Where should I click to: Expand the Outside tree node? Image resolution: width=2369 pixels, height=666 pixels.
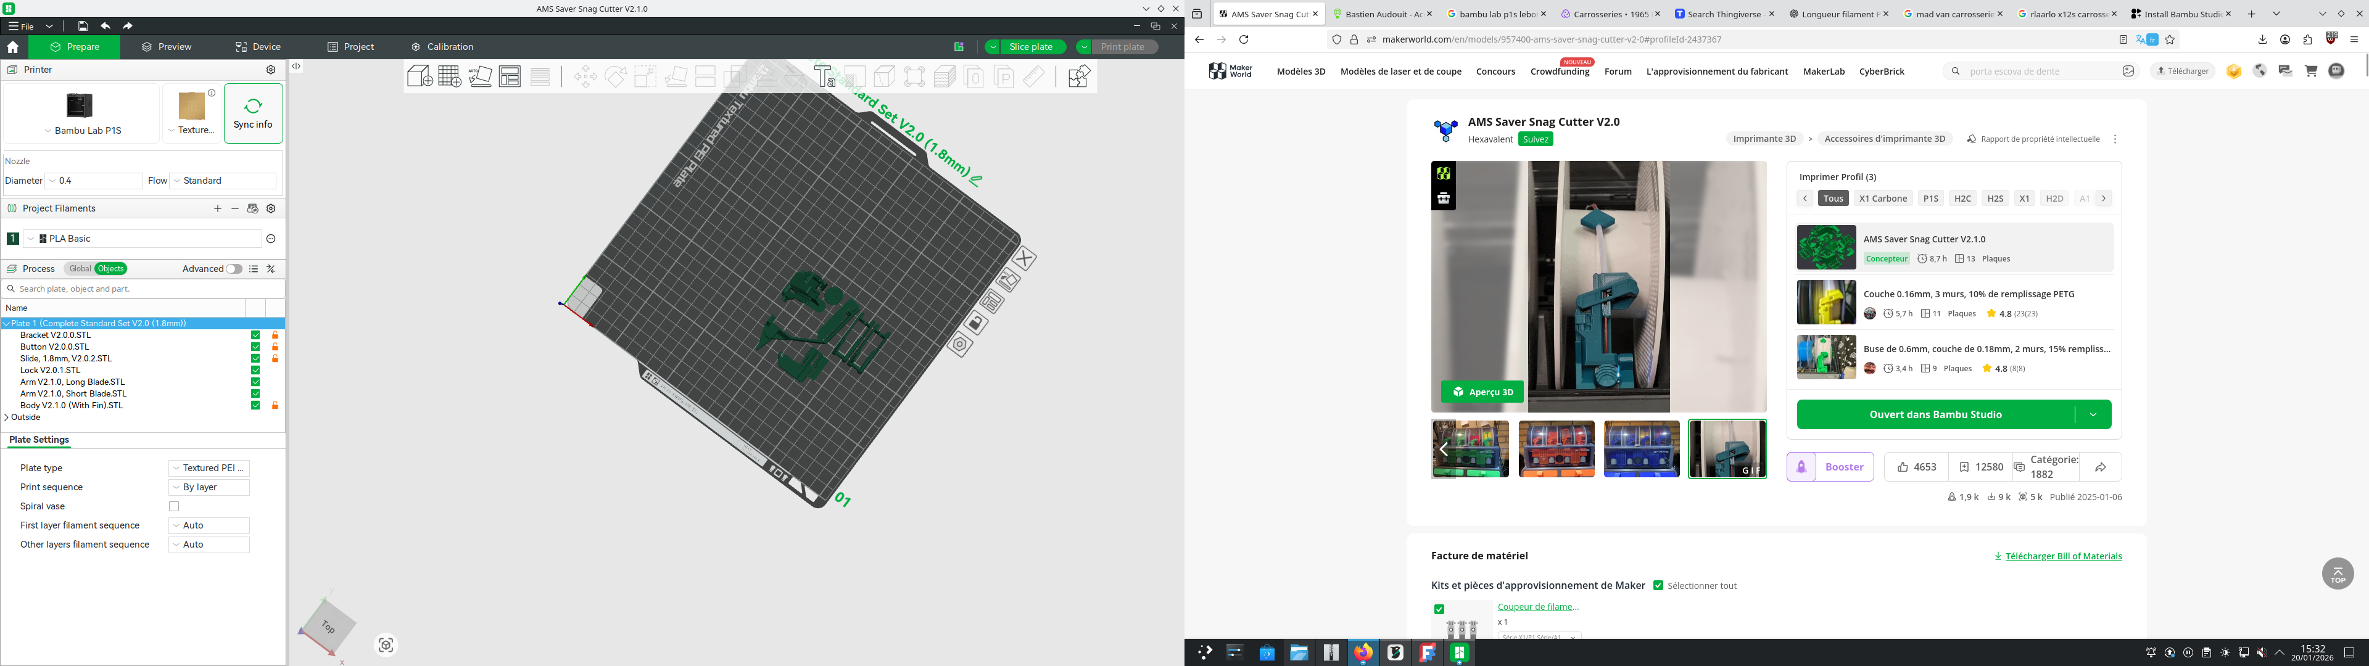[6, 417]
